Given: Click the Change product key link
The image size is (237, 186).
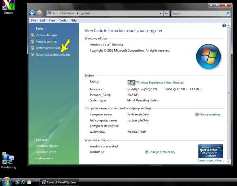Looking at the screenshot, I should pos(162,152).
